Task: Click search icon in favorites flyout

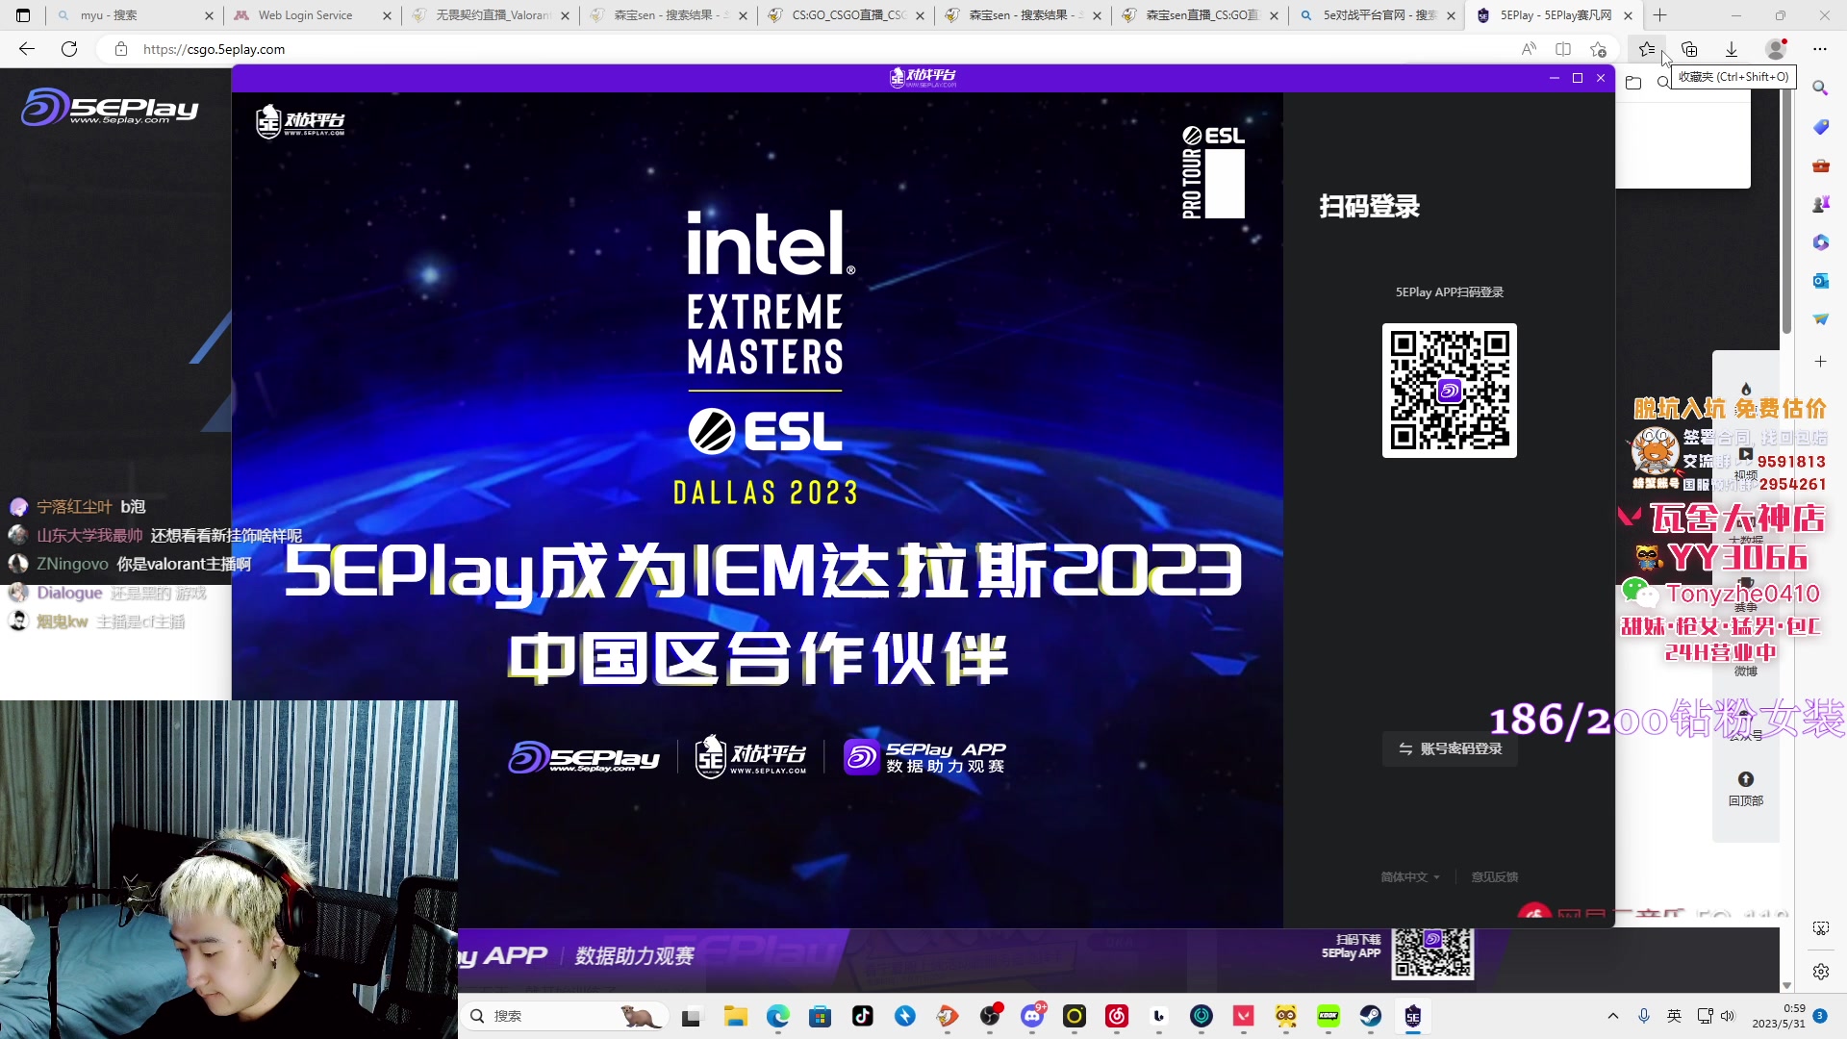Action: coord(1663,83)
